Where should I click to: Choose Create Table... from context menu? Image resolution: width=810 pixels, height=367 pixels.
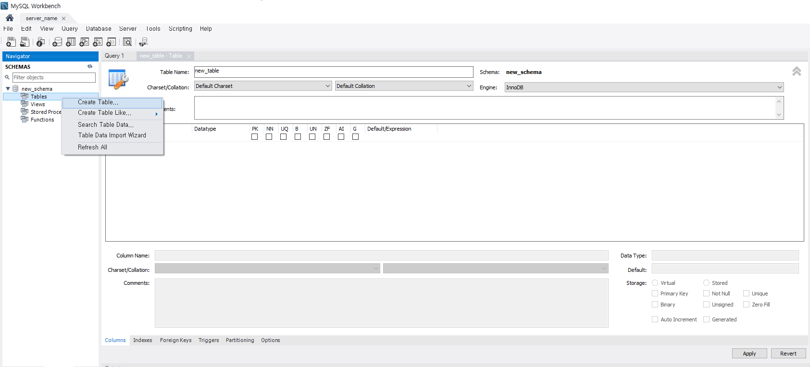coord(112,102)
